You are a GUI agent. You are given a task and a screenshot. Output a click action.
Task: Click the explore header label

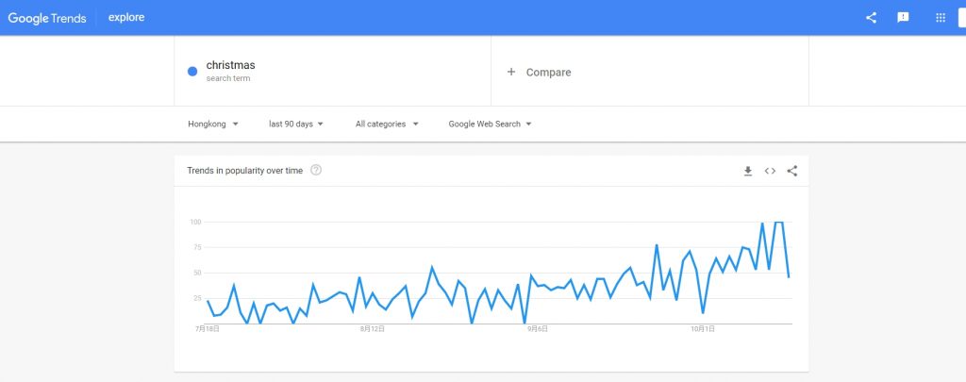(x=126, y=17)
